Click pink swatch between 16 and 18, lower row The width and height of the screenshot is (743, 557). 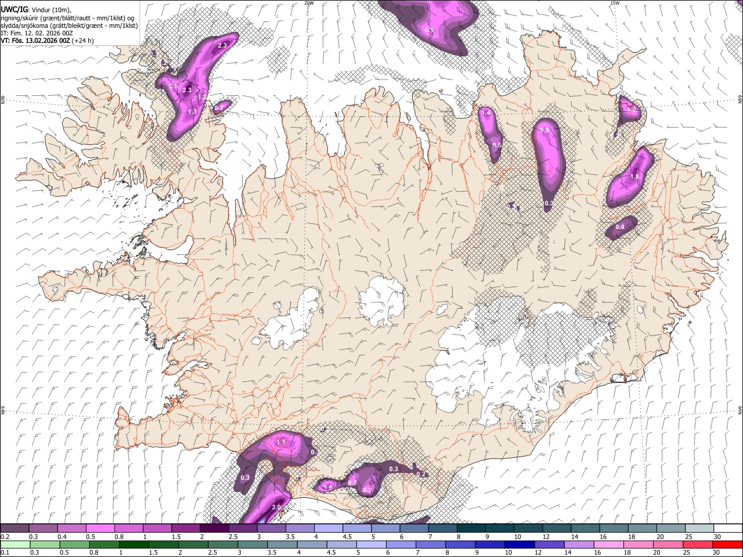coord(609,545)
